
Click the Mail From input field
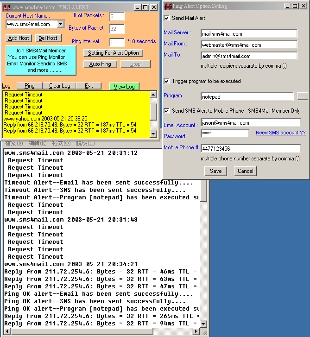tap(249, 45)
